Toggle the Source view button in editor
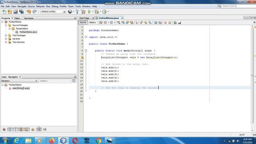The height and width of the screenshot is (144, 256). point(83,22)
